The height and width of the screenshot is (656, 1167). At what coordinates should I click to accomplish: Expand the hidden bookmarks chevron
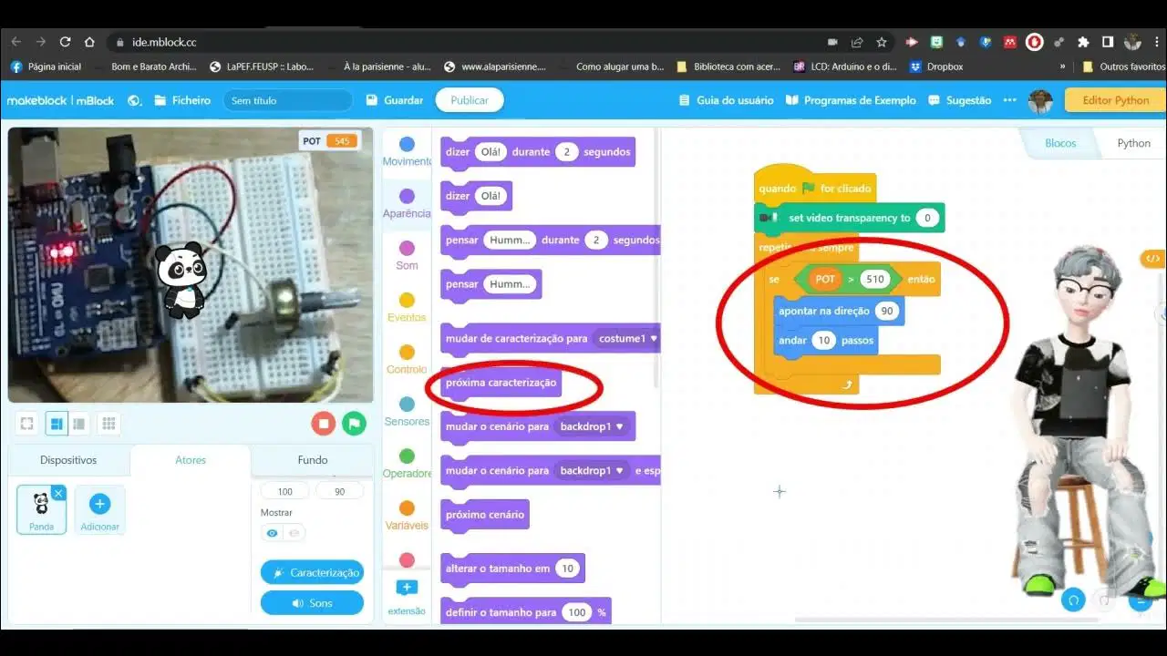[x=1062, y=67]
